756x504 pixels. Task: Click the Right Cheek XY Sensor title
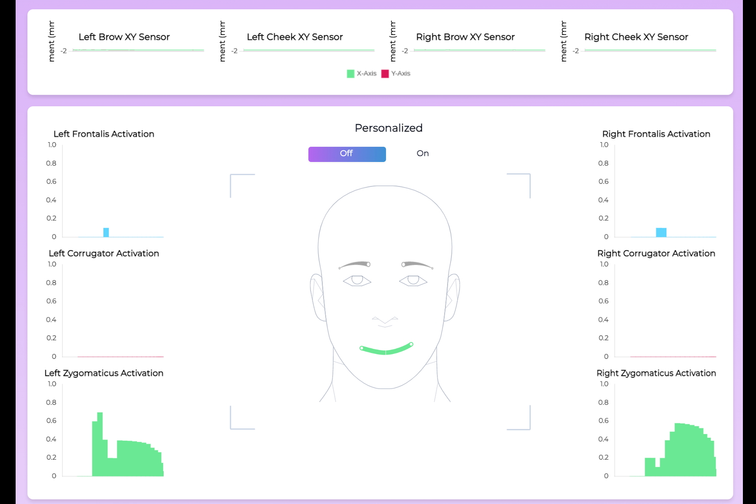(636, 37)
